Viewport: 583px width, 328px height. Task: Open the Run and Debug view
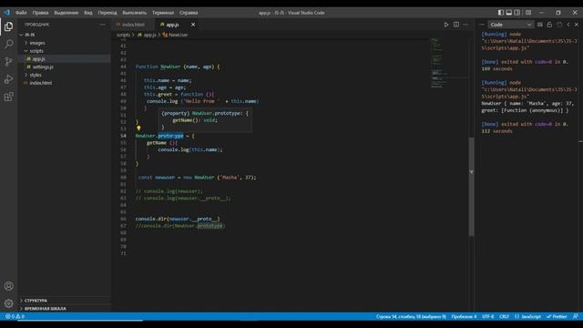click(8, 79)
